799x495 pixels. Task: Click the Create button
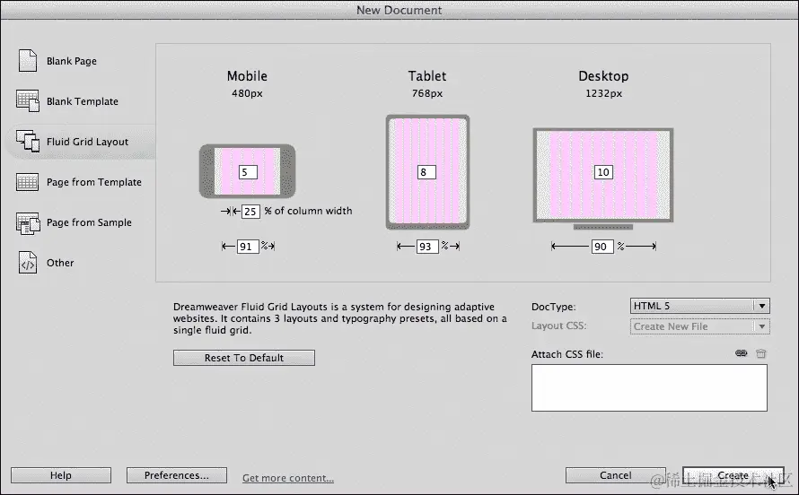(x=733, y=475)
